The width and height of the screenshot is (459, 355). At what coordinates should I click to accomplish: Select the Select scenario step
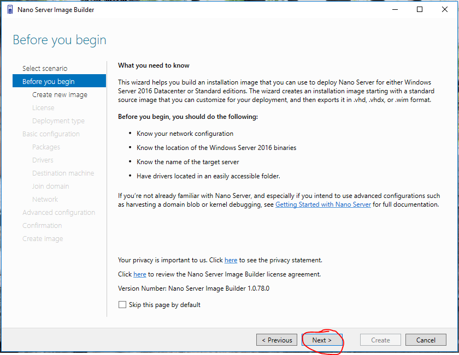pos(45,68)
